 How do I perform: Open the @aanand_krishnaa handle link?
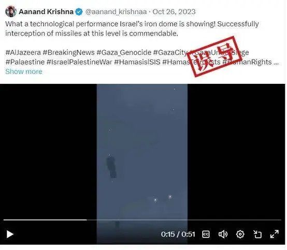(116, 12)
